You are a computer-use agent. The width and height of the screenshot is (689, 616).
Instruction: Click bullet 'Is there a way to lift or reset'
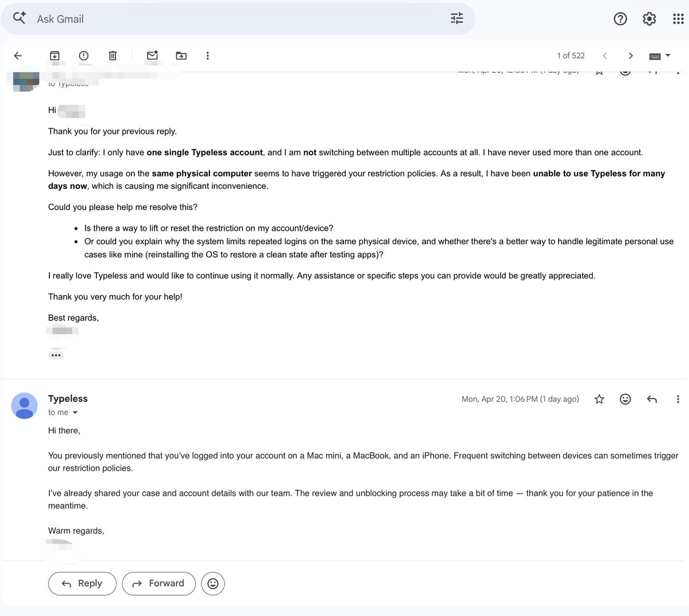pyautogui.click(x=209, y=228)
